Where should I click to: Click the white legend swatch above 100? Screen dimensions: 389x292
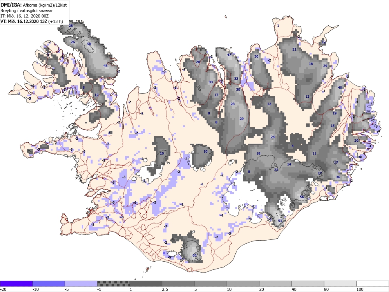point(373,283)
